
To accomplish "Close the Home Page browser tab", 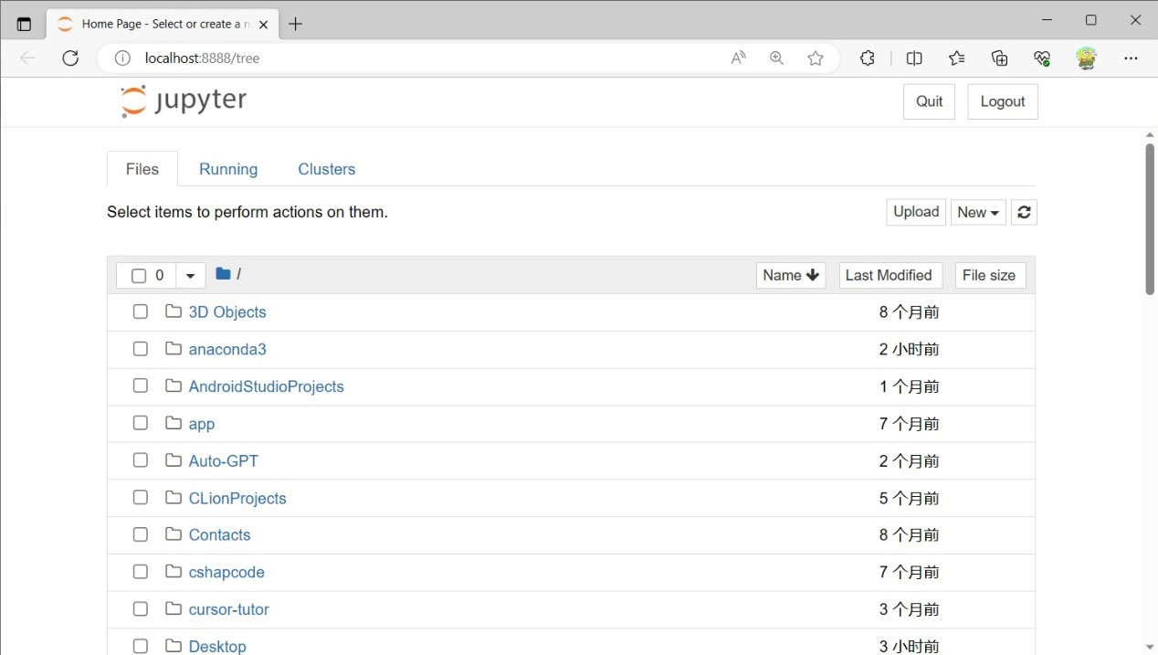I will [x=263, y=25].
